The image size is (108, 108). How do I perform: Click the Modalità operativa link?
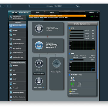pyautogui.click(x=44, y=17)
